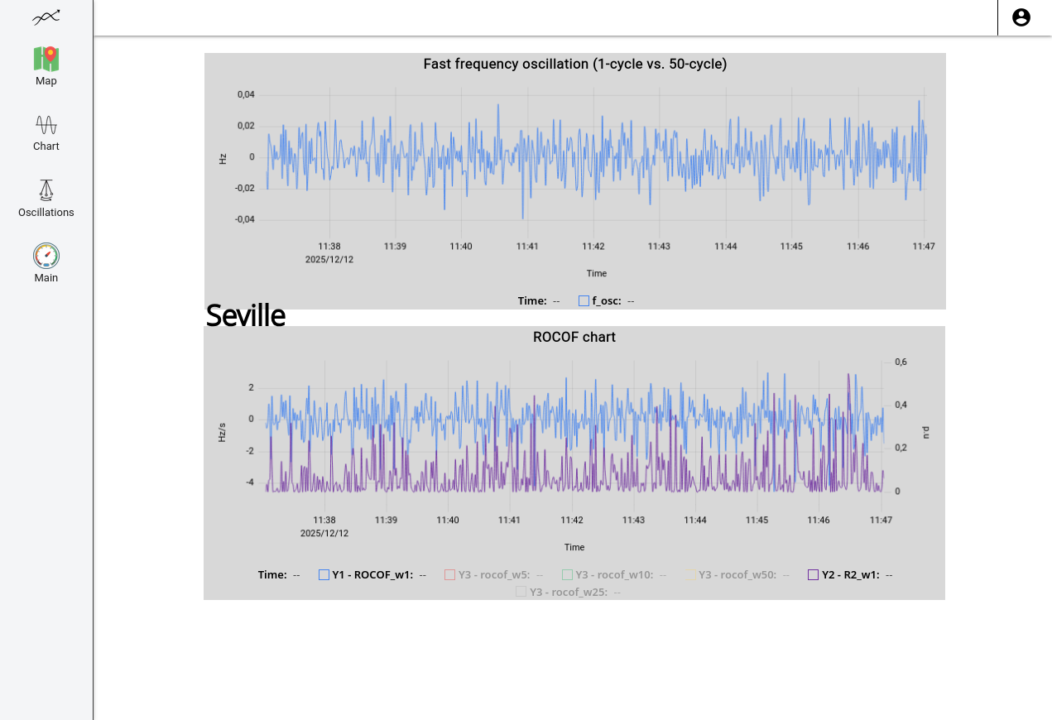Show the Y3 - rocof_w25 series
Viewport: 1052px width, 720px height.
521,592
